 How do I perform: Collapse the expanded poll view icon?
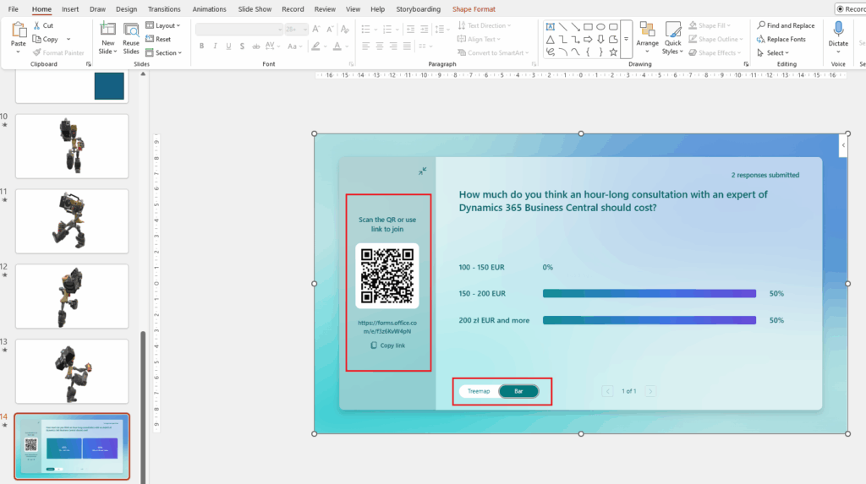(422, 171)
